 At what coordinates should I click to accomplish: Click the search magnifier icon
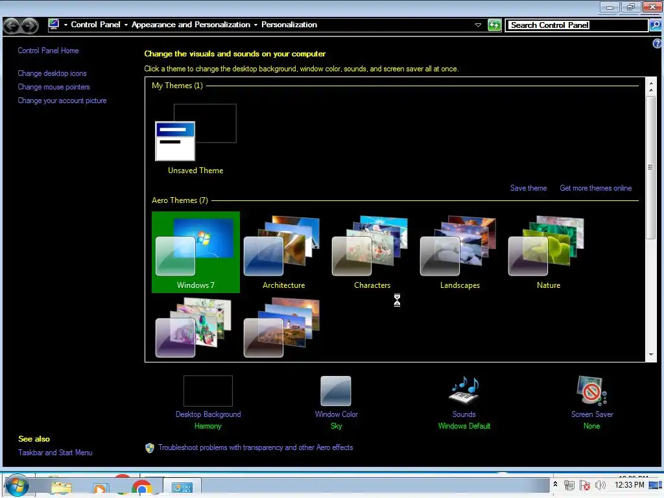(x=656, y=25)
